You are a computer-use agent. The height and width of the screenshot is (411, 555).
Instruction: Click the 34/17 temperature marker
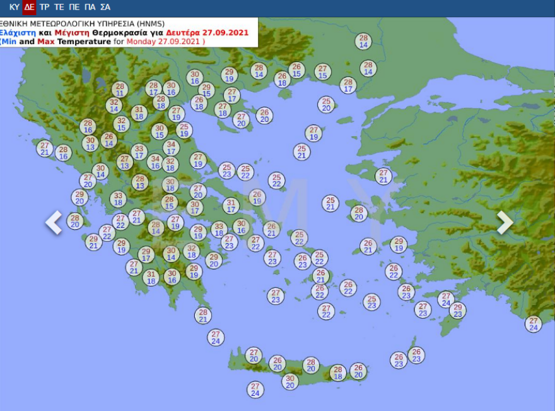click(171, 147)
